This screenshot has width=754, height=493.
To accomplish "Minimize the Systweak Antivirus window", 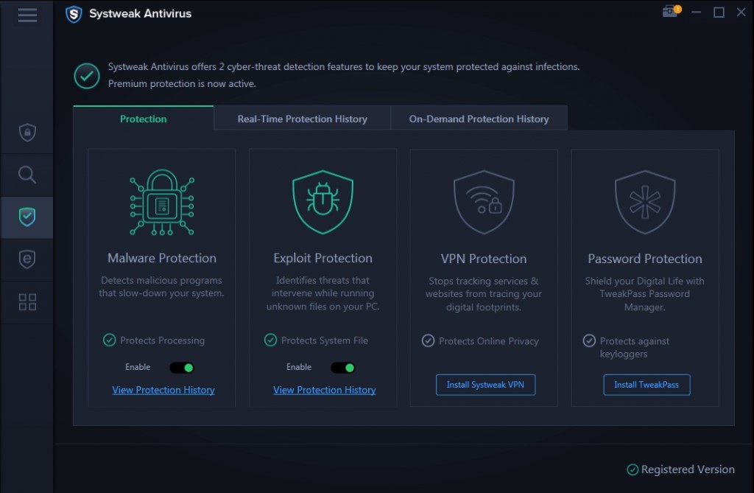I will click(697, 12).
